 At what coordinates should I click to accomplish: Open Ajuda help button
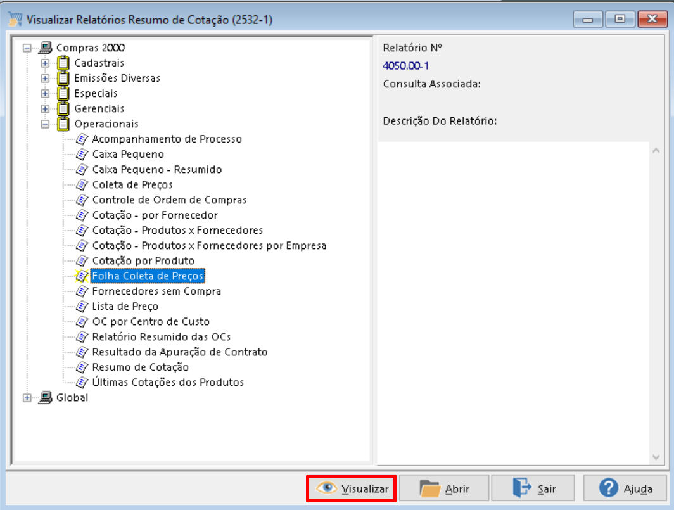coord(625,488)
